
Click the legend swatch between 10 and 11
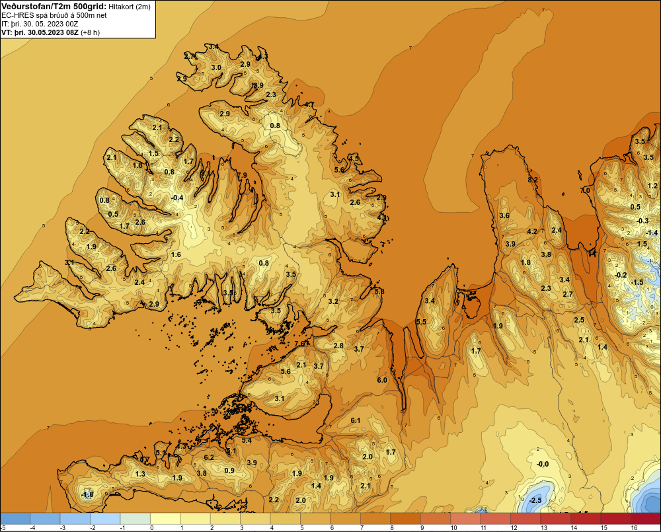[x=466, y=519]
